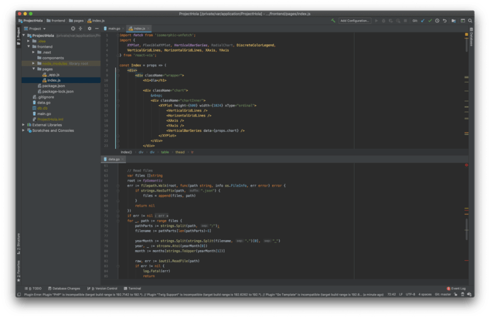Open .gitignore file in tree

43,97
